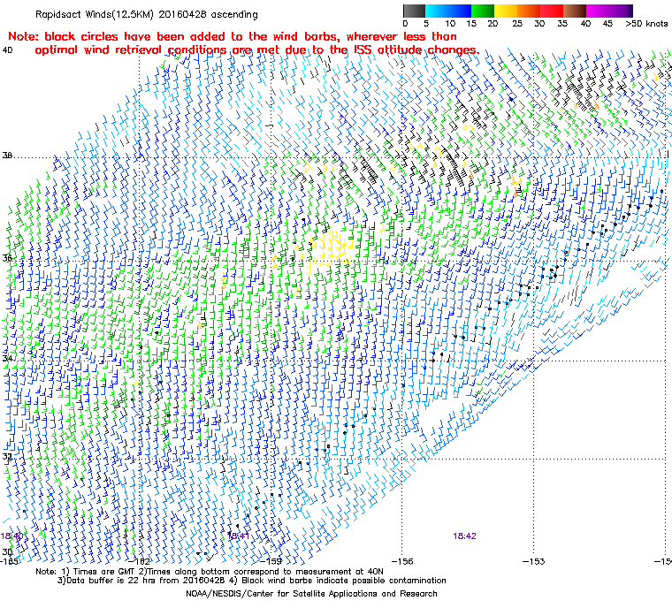672x608 pixels.
Task: Click the '38' latitude axis label
Action: [7, 156]
